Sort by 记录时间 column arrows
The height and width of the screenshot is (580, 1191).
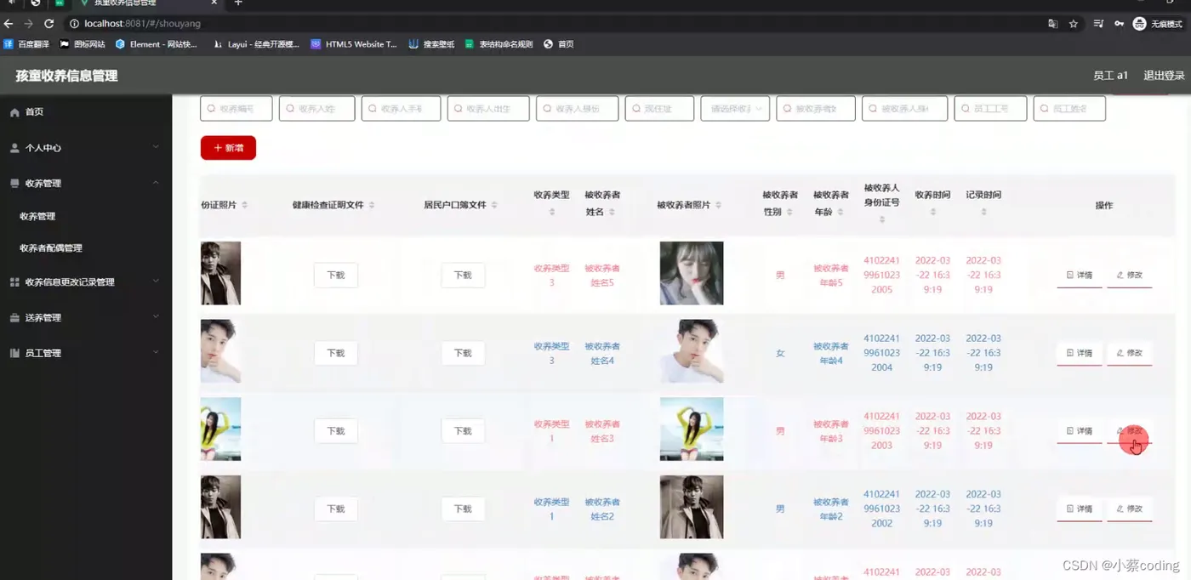pos(983,212)
